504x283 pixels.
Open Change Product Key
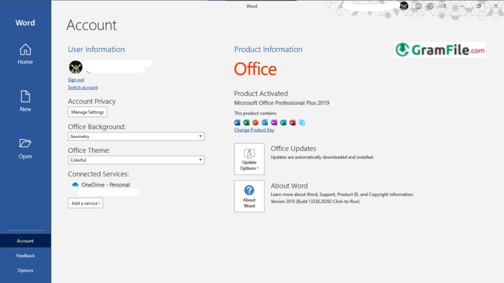point(254,130)
